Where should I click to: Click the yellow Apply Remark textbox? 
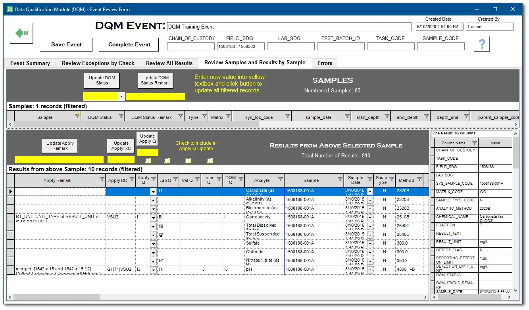coord(59,160)
